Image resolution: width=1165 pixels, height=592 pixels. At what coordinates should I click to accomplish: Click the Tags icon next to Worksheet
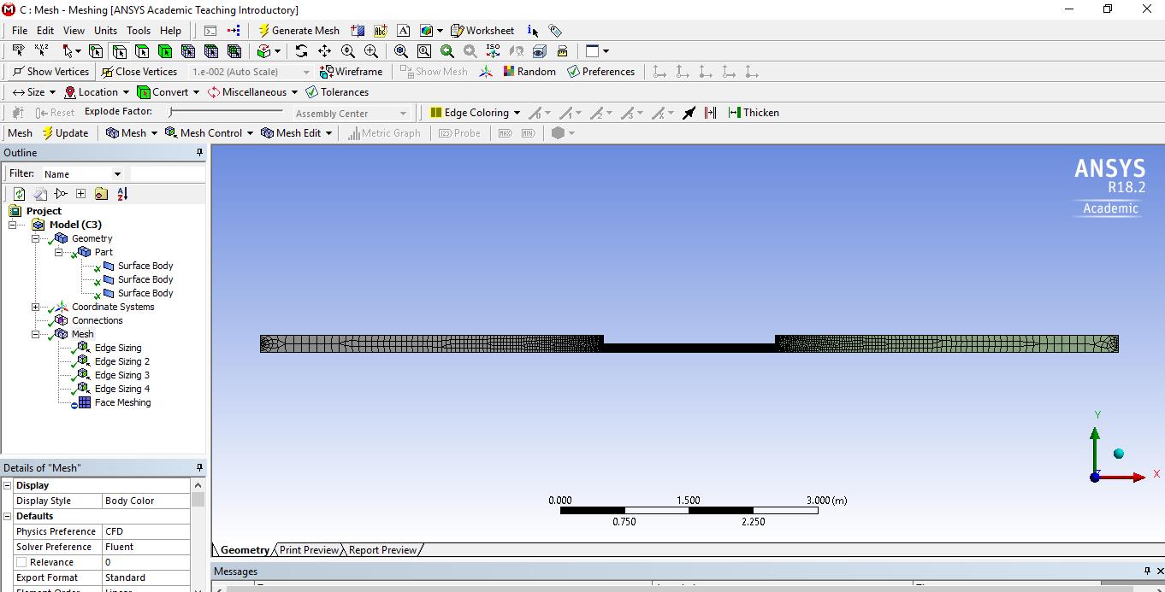pyautogui.click(x=555, y=31)
